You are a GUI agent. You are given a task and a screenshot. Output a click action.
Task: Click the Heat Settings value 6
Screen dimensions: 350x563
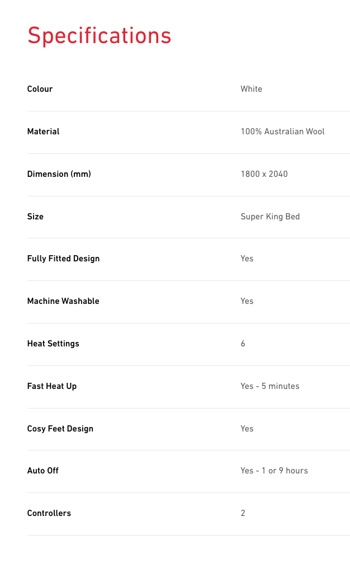243,344
